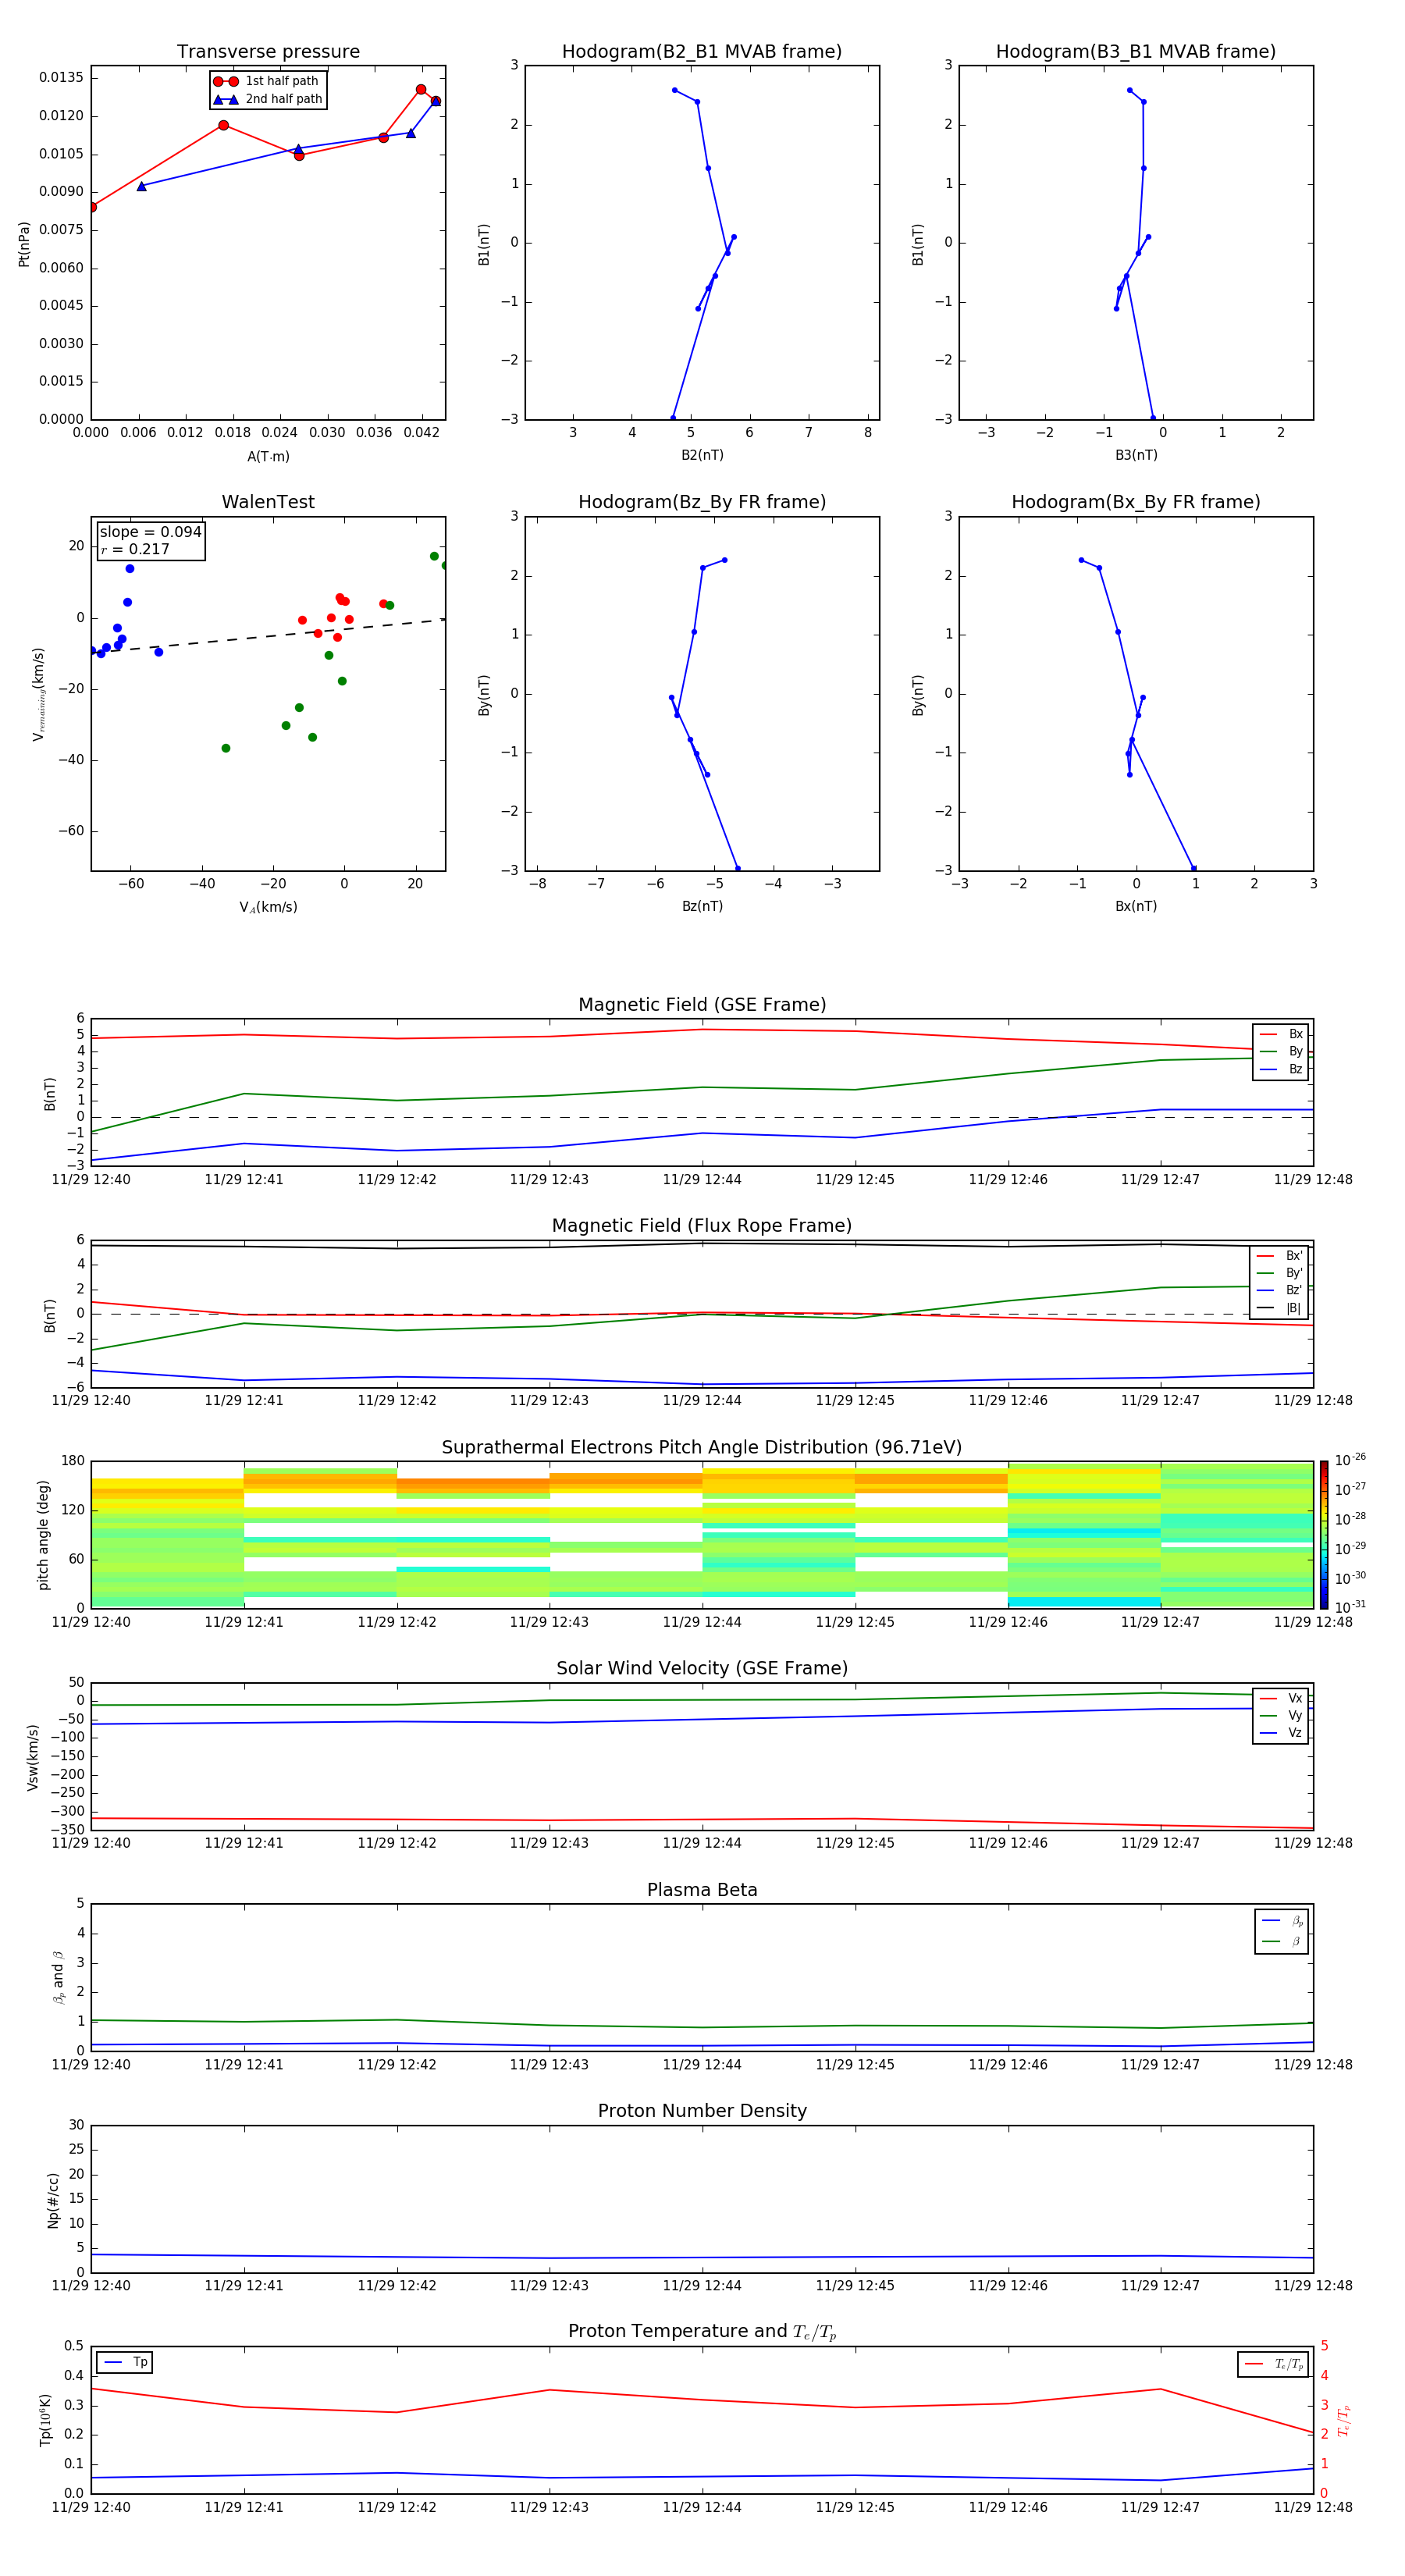Click the 'Proton Number Density' plot title
Viewport: 1405px width, 2576px height.
(x=702, y=2111)
